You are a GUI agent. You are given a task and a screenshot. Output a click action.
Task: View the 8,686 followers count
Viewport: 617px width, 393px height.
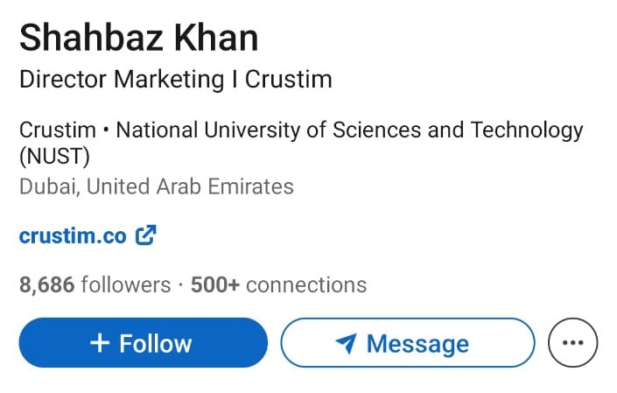point(94,284)
